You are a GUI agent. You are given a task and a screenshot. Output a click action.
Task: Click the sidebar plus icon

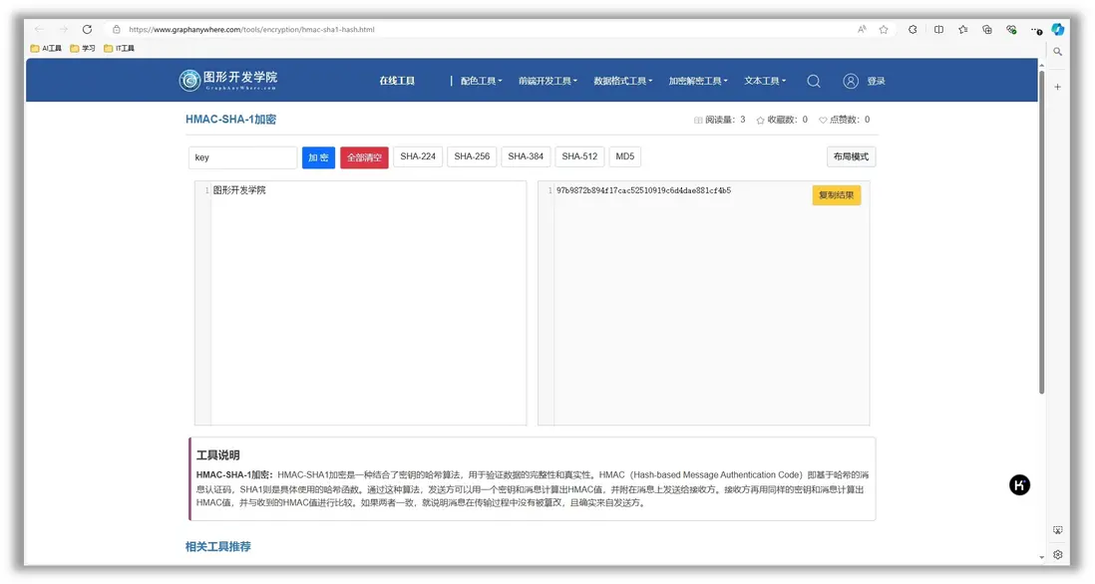(1058, 88)
